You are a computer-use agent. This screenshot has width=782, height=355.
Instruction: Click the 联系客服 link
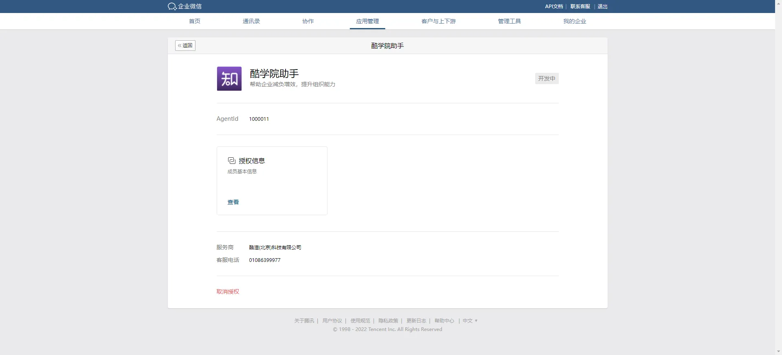[x=580, y=7]
